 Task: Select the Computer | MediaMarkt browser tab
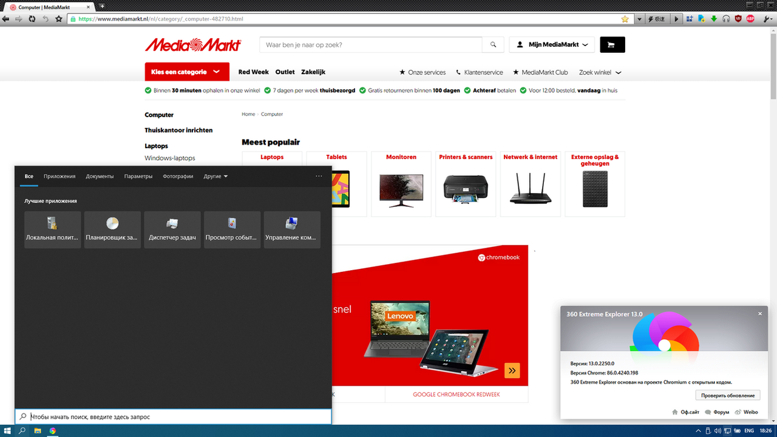coord(49,7)
